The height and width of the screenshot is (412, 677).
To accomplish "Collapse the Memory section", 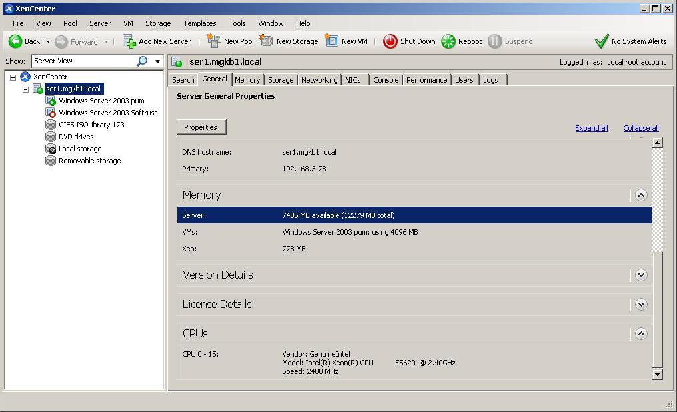I will [641, 195].
